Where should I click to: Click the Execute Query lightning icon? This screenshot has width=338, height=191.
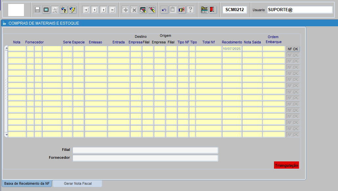(73, 10)
